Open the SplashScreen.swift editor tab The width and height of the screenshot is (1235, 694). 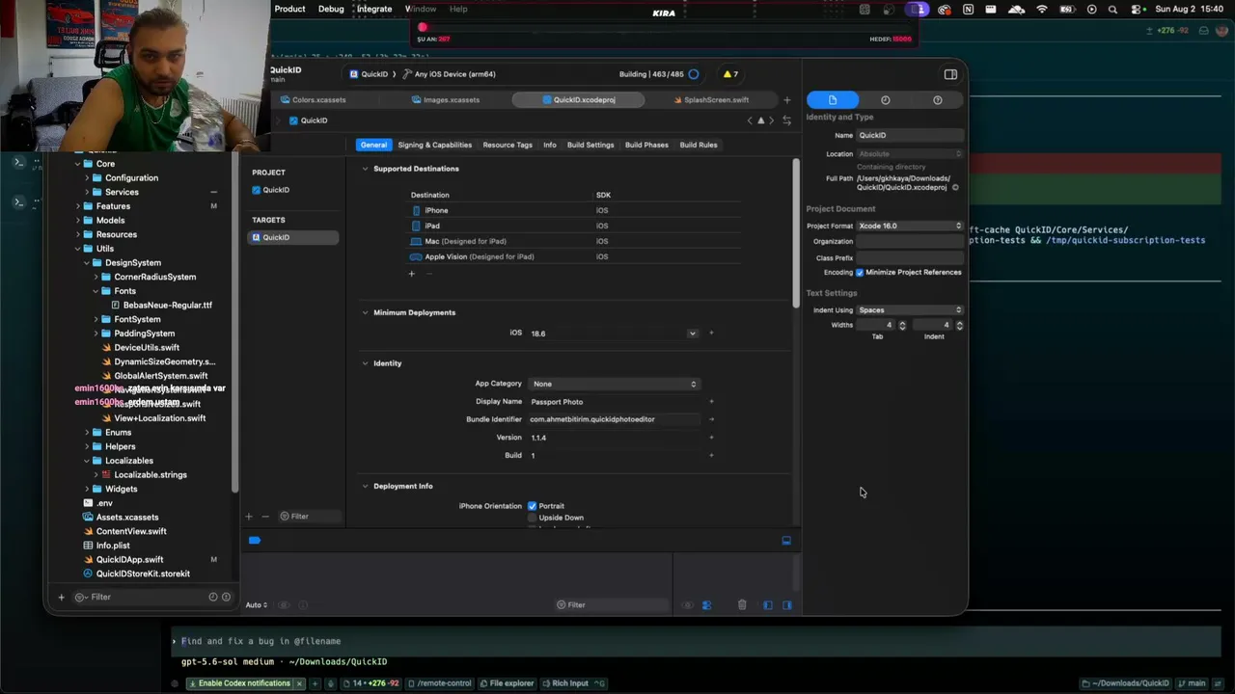(x=711, y=100)
